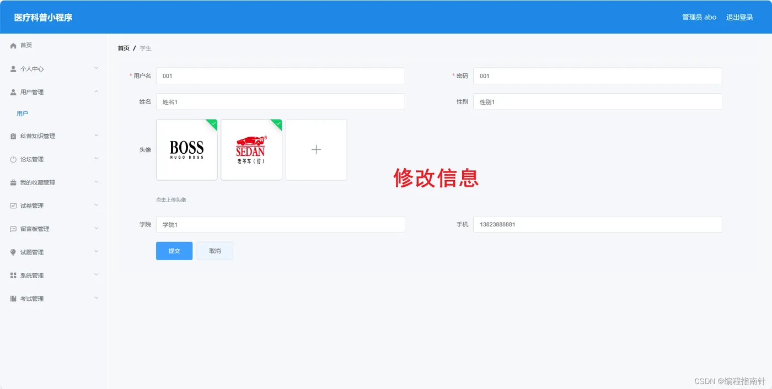Focus the 姓名 input field

point(281,102)
